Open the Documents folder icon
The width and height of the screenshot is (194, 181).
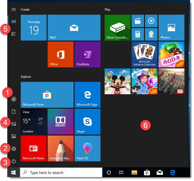tap(14, 112)
